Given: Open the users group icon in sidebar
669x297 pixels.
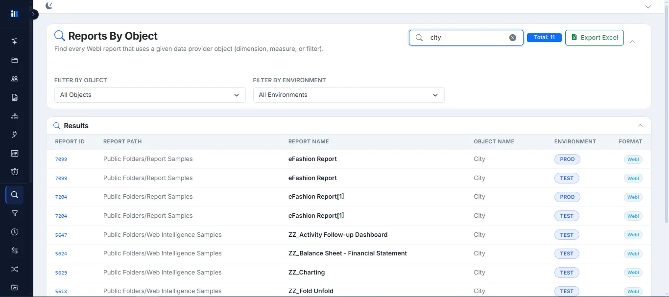Looking at the screenshot, I should pos(15,79).
